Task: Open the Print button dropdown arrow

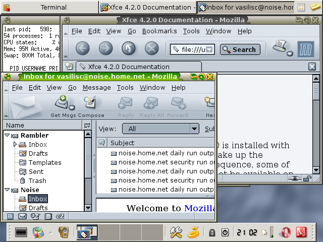Action: pos(290,54)
